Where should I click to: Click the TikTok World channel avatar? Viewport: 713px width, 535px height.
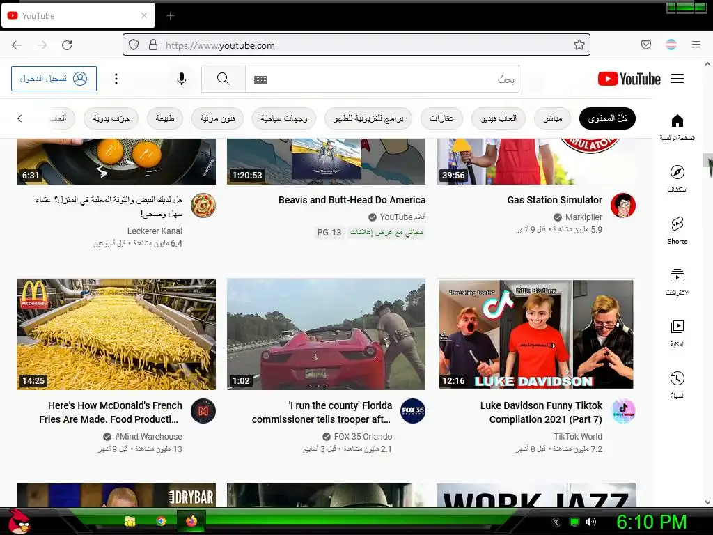point(623,411)
